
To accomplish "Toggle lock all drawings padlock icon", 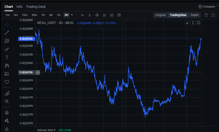I will point(7,129).
